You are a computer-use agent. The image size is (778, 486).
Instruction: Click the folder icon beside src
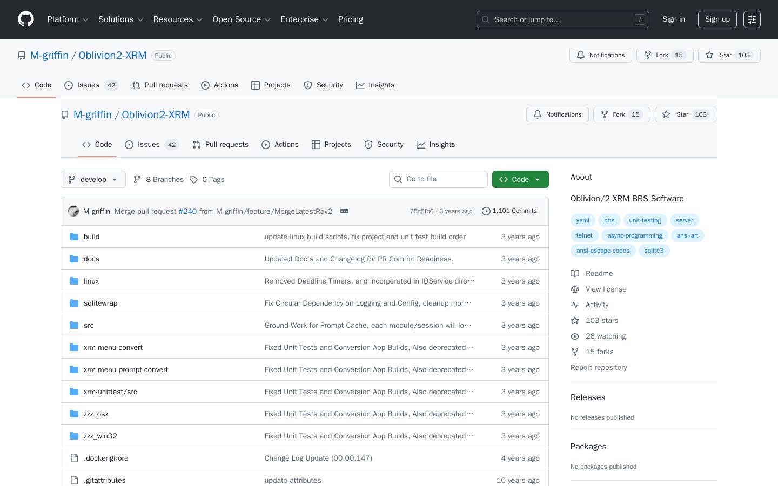coord(74,325)
